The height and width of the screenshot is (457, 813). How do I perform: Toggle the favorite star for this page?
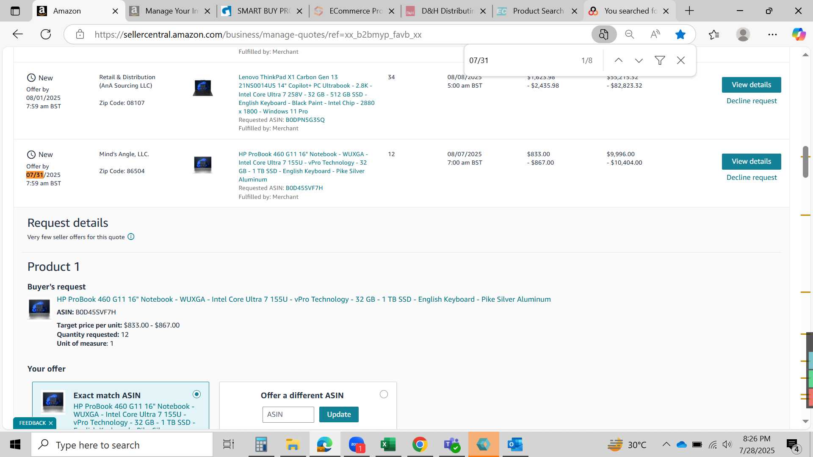tap(680, 34)
